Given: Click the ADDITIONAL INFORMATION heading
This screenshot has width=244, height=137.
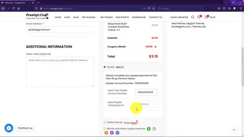Looking at the screenshot, I should pos(49,46).
